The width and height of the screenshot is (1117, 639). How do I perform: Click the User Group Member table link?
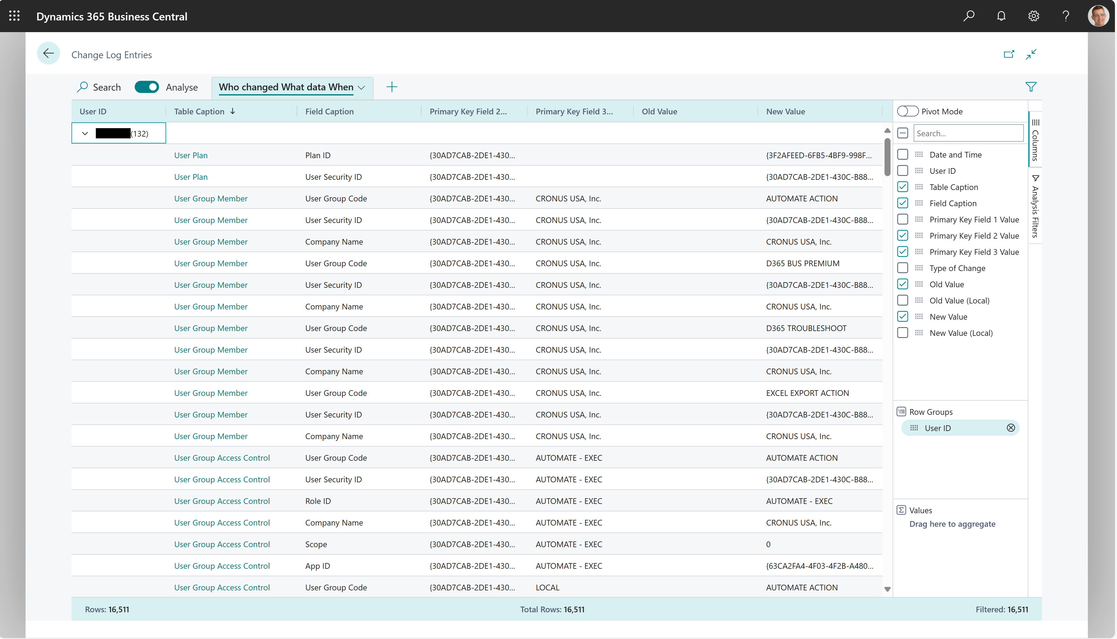[210, 198]
